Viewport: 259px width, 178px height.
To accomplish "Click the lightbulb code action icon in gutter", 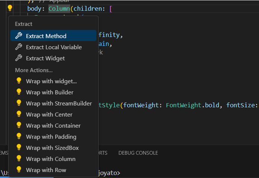I will click(x=10, y=8).
